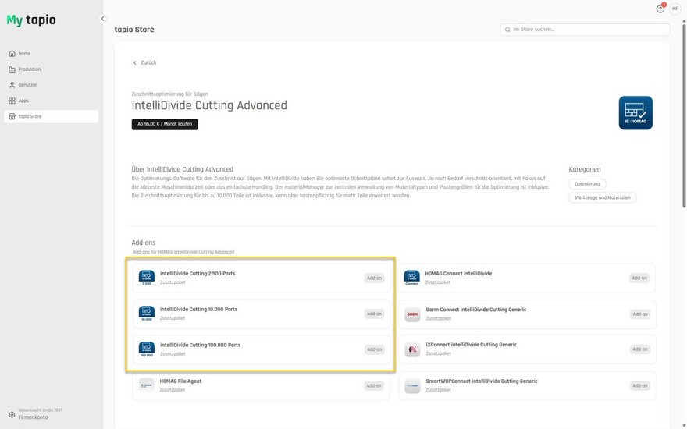Screen dimensions: 687x429
Task: Click the Born Connect add-on icon
Action: (x=412, y=314)
